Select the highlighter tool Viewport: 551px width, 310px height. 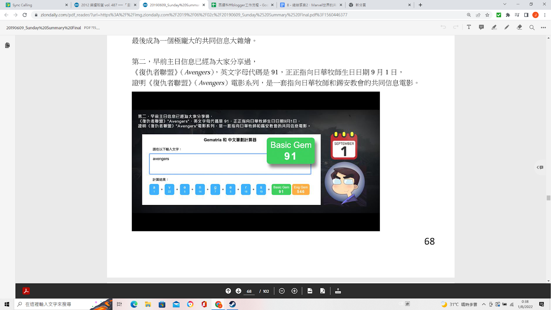click(494, 27)
